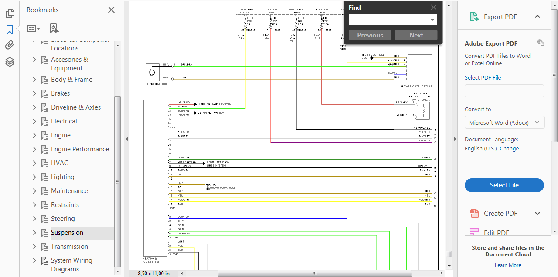558x277 pixels.
Task: Collapse the left navigation pane arrow
Action: [x=127, y=139]
